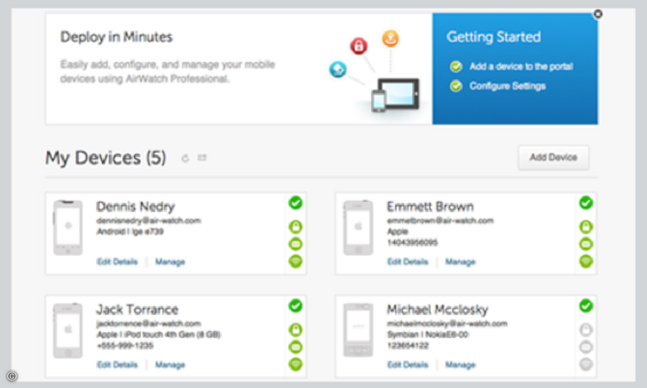Click Michael Mcclosky's Nokia phone thumbnail
Viewport: 647px width, 388px height.
coord(358,330)
